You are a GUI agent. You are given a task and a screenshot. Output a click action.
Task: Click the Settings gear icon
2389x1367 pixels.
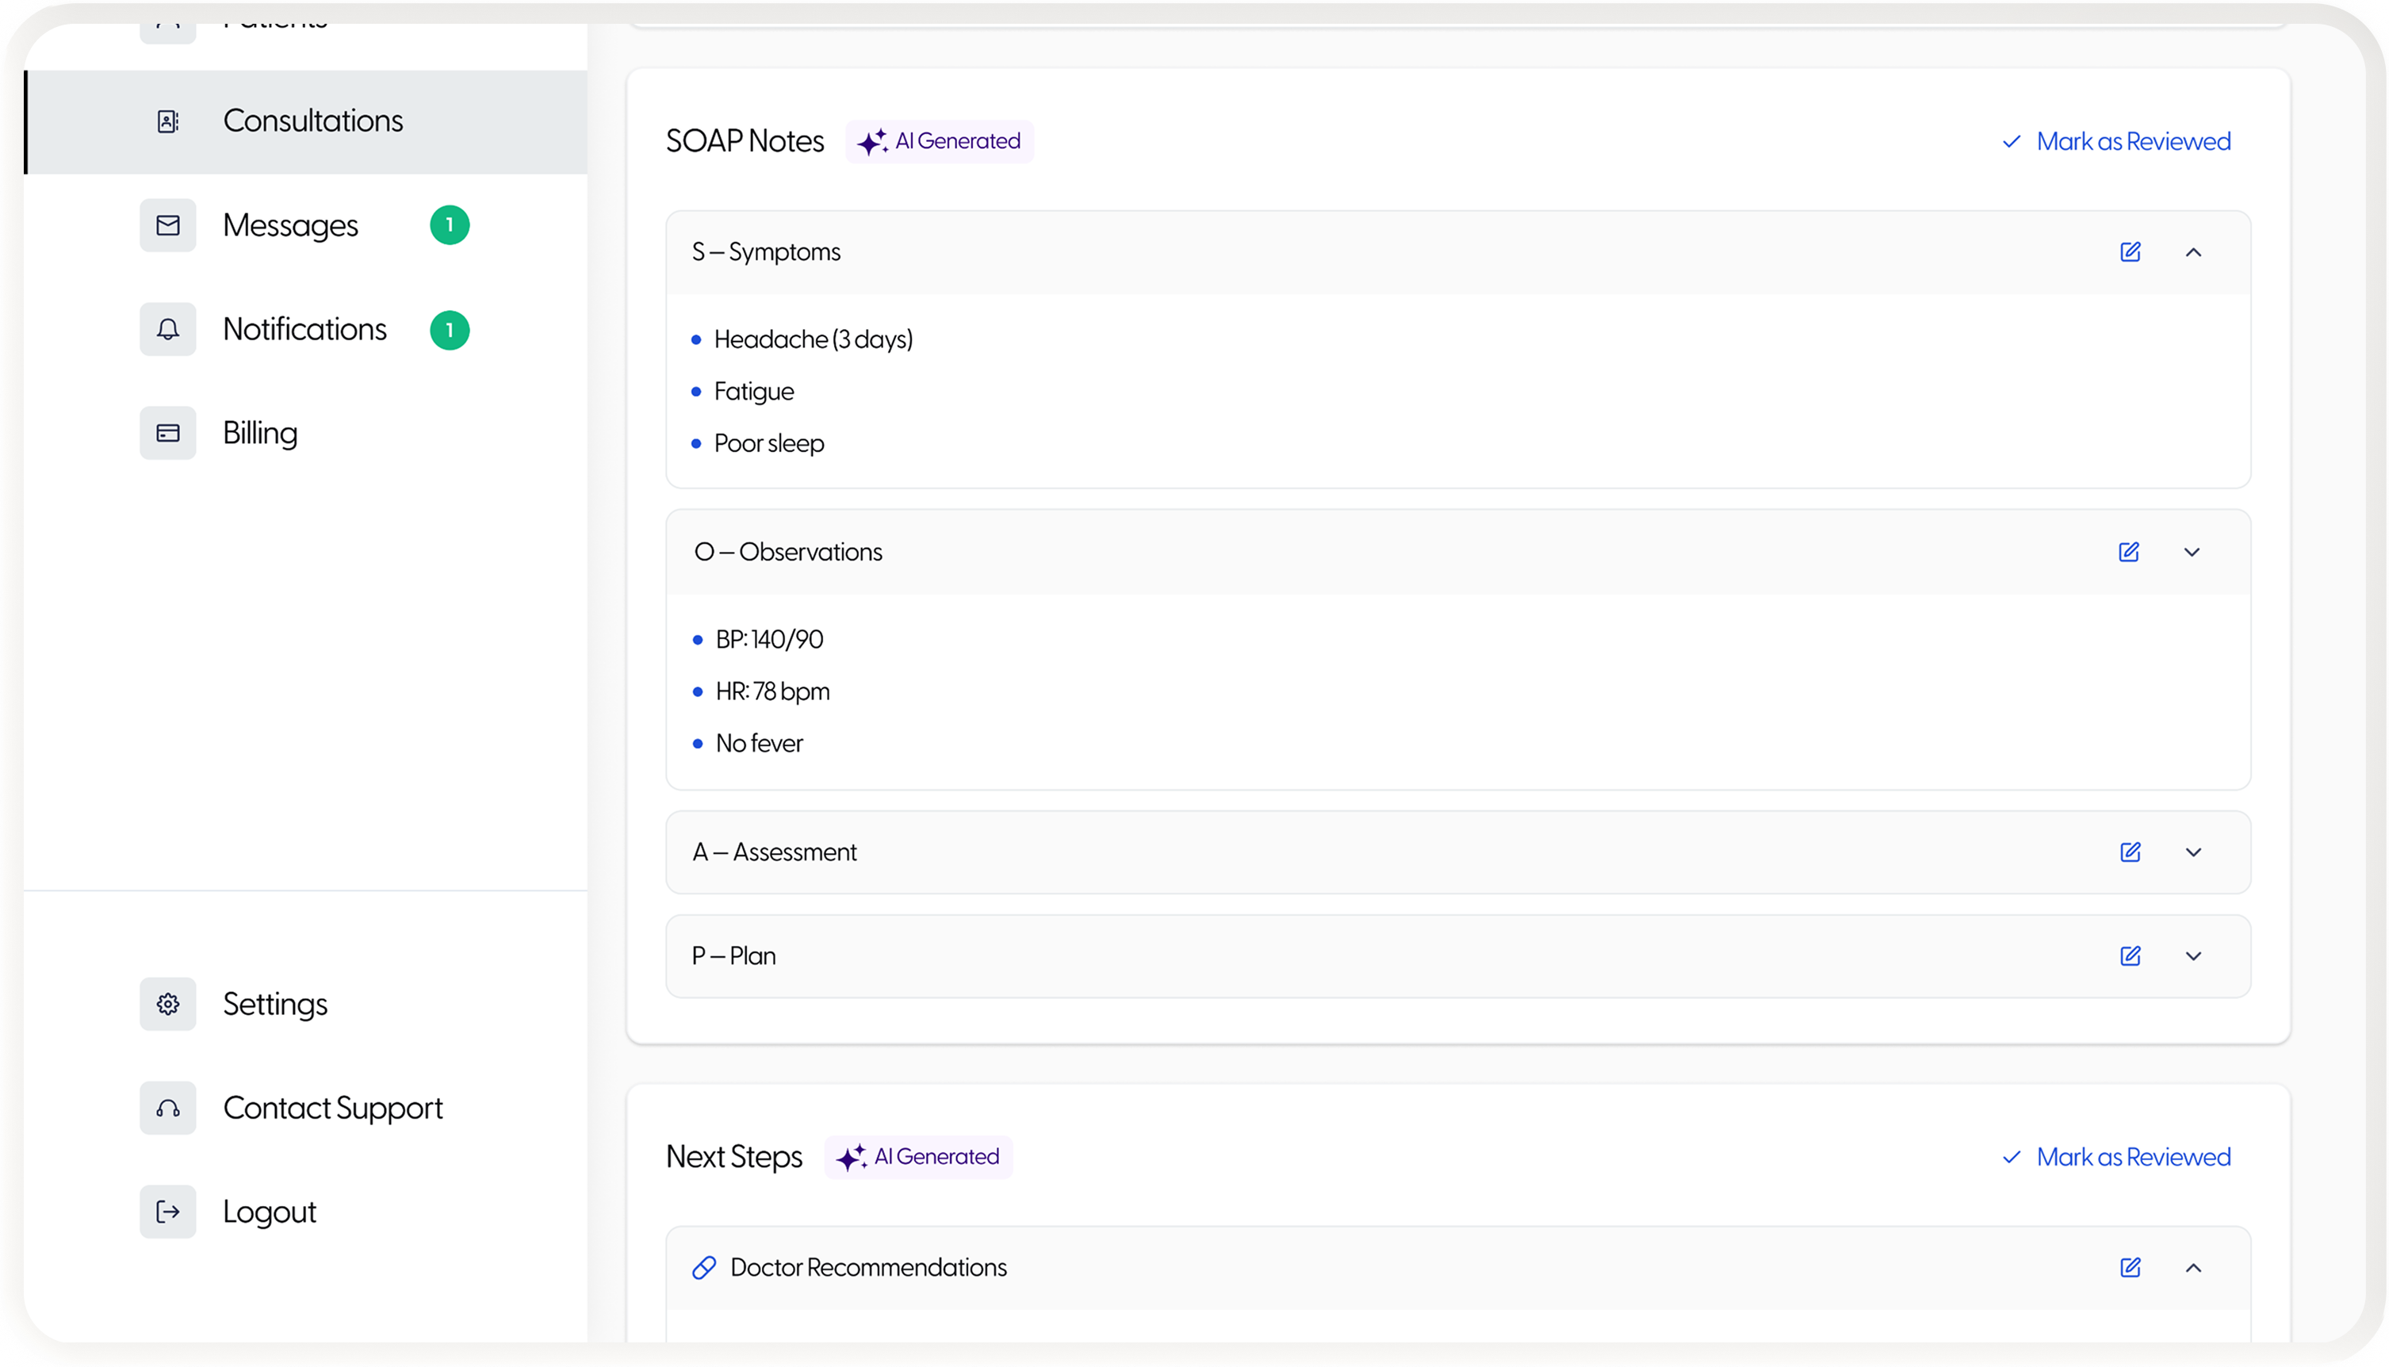point(168,1005)
